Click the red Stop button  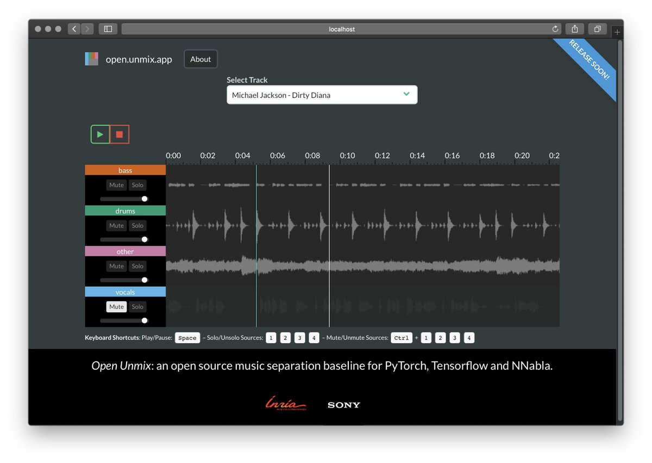120,134
